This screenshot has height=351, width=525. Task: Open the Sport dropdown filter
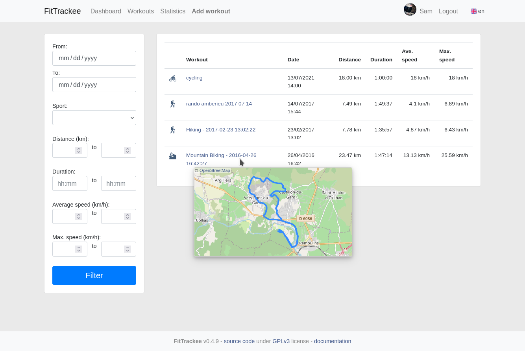[x=94, y=118]
